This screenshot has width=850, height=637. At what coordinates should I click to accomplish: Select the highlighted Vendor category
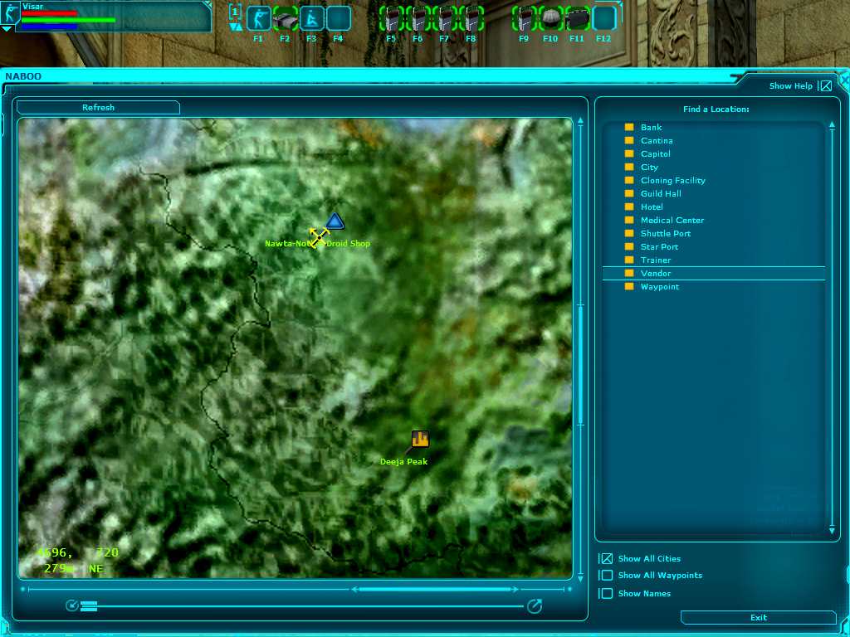click(714, 274)
